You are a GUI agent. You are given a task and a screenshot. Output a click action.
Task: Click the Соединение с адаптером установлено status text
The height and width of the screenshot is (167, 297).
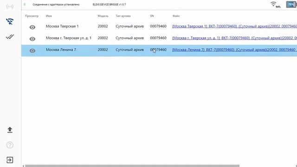coord(56,4)
